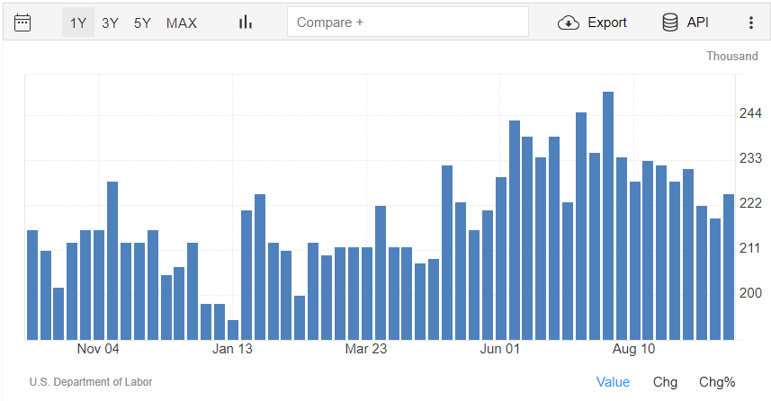
Task: Switch to the 5Y time range
Action: [142, 22]
